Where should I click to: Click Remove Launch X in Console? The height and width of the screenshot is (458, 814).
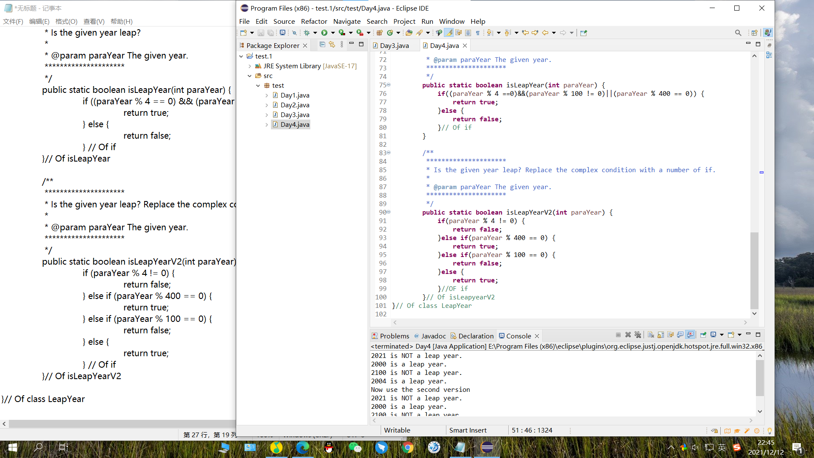pos(628,335)
